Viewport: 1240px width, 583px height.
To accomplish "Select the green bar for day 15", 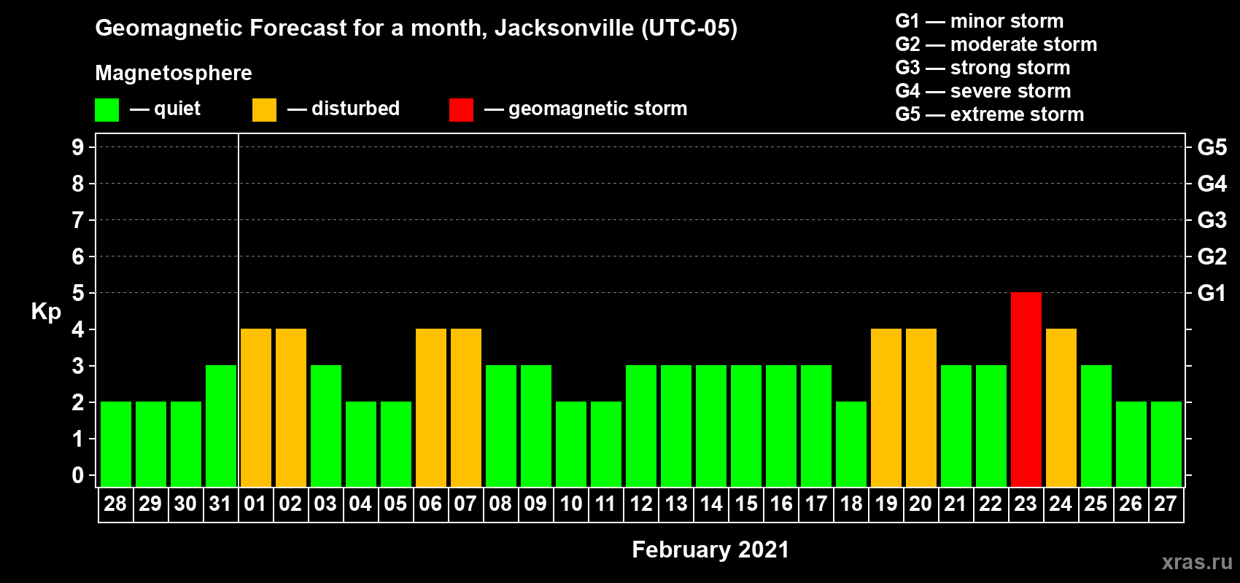I will pyautogui.click(x=746, y=426).
